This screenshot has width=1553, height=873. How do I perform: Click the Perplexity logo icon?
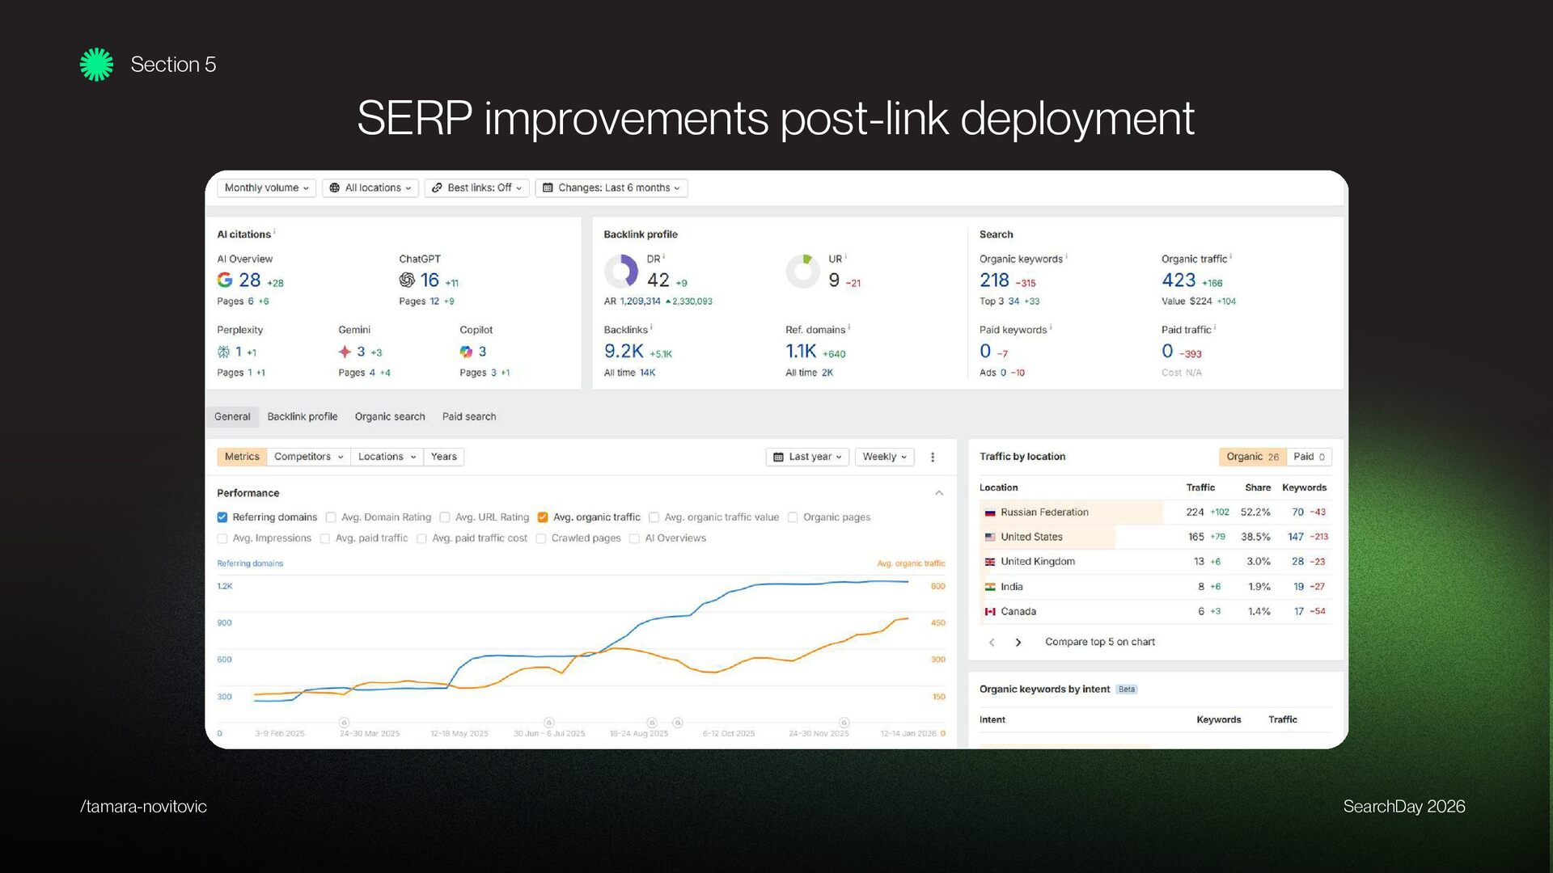pos(224,352)
